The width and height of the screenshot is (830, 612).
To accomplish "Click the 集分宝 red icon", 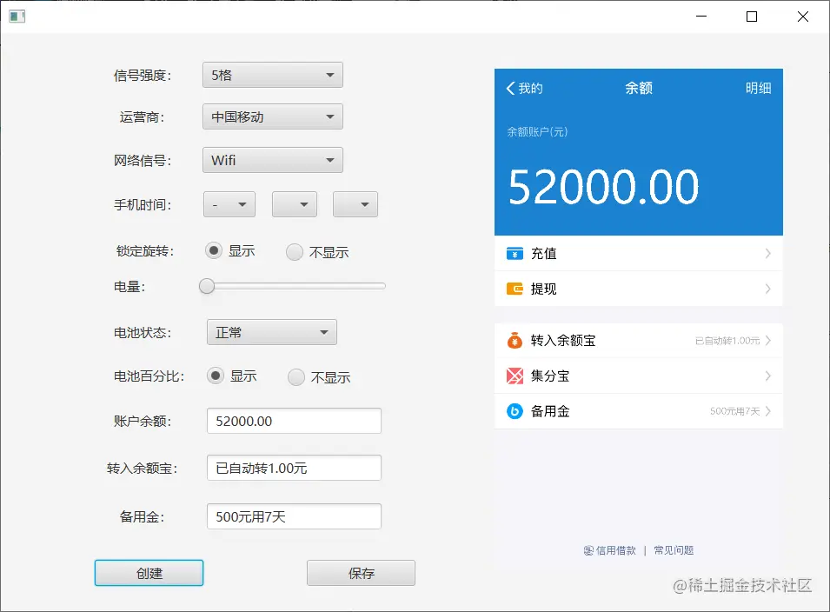I will pos(515,376).
